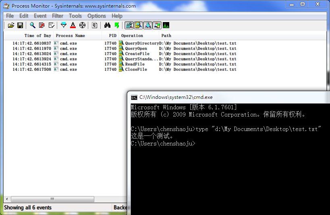Click the scrollbar left arrow
Viewport: 330px width, 215px height.
(x=7, y=199)
